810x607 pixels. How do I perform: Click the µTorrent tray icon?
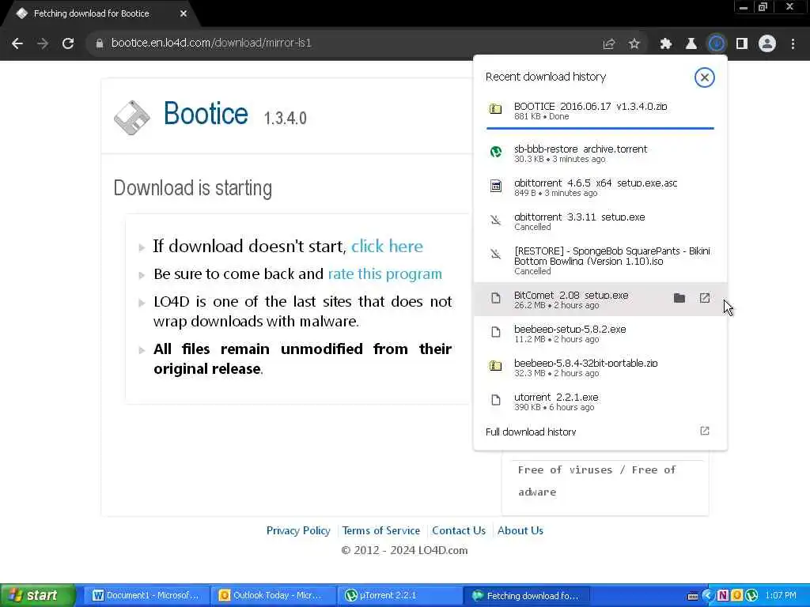pyautogui.click(x=751, y=596)
